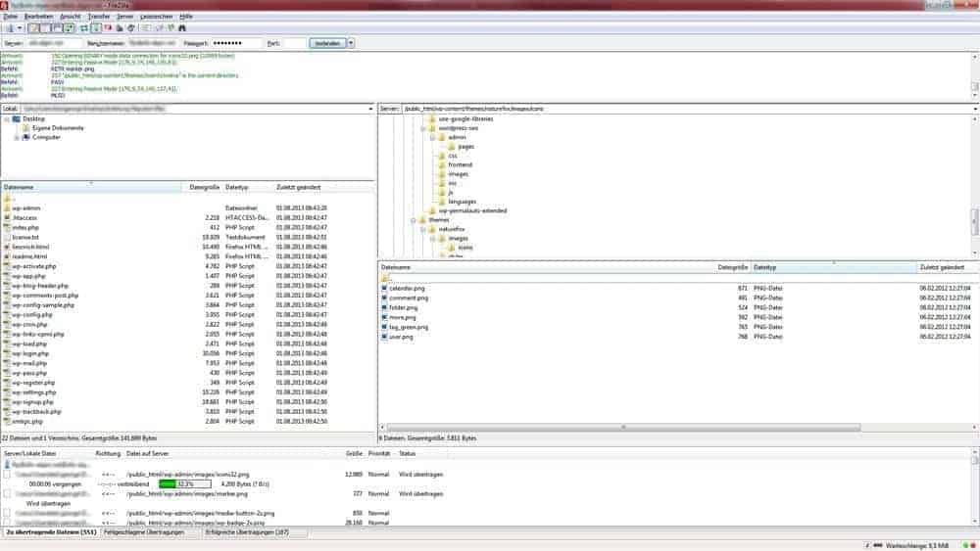Open the dropdown arrow beside Verbinden
This screenshot has height=551, width=980.
tap(351, 44)
